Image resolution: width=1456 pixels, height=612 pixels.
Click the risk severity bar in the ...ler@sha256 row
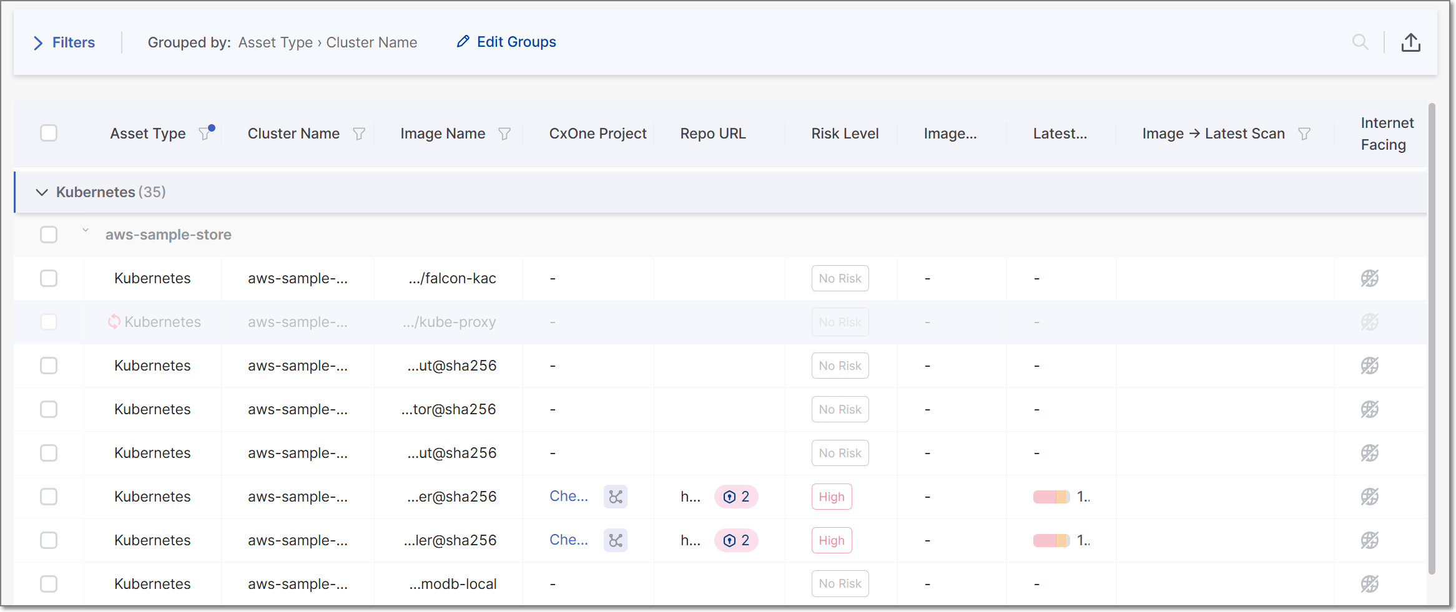pos(1051,541)
